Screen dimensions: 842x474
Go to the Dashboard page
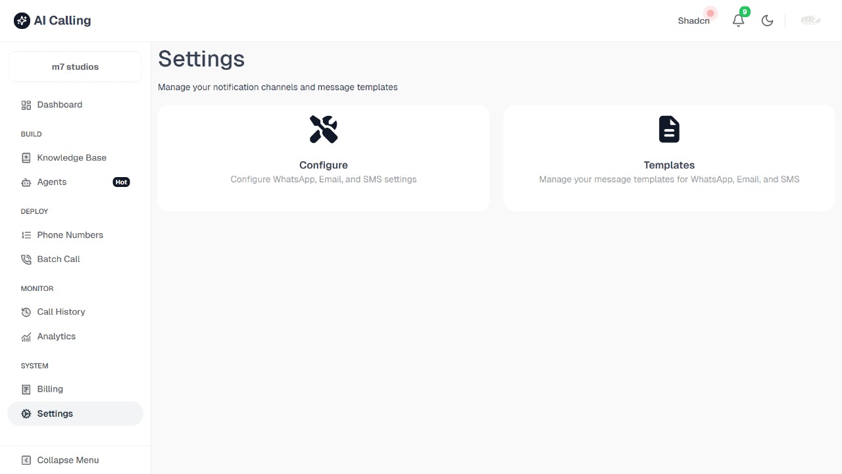pyautogui.click(x=59, y=105)
